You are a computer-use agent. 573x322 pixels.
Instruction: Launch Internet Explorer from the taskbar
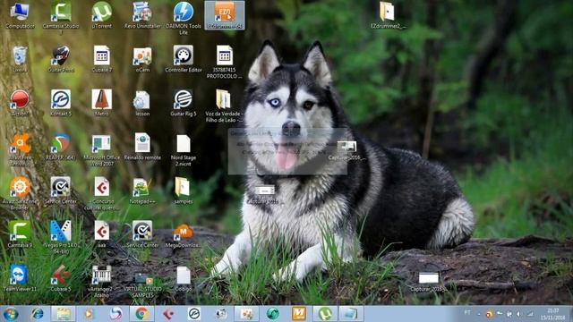[38, 314]
